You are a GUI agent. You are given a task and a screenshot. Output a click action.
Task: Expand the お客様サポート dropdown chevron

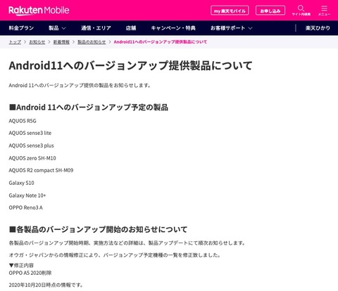[x=250, y=28]
